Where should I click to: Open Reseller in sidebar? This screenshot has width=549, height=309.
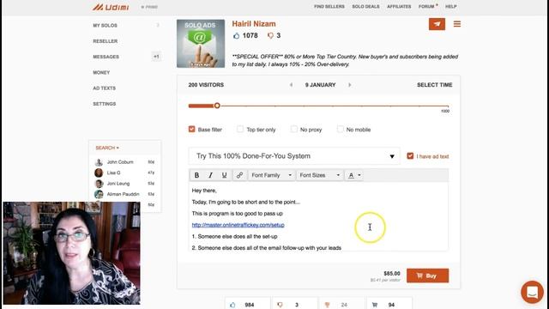(x=105, y=41)
